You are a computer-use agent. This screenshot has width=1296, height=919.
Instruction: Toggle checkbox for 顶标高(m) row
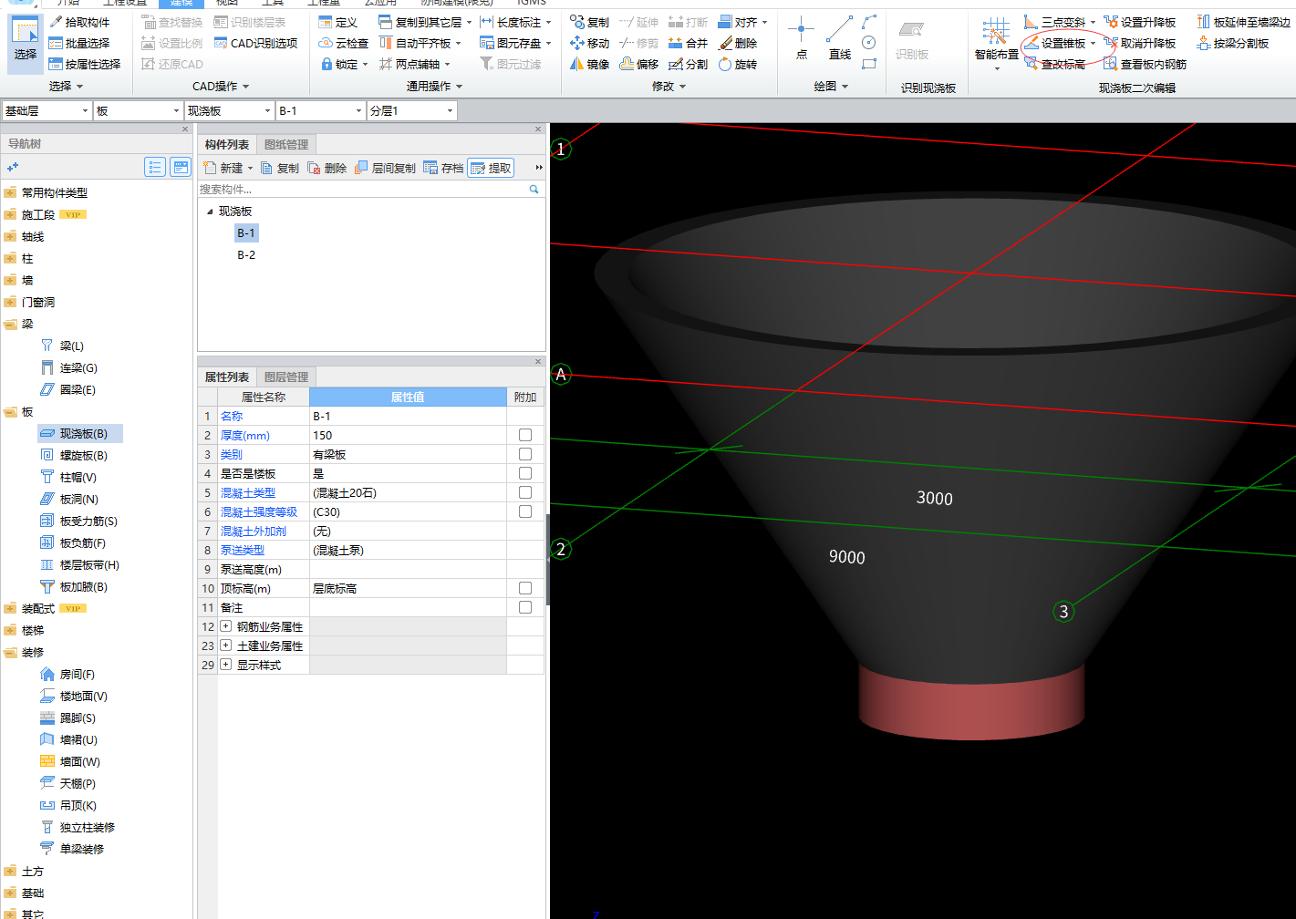[x=525, y=588]
